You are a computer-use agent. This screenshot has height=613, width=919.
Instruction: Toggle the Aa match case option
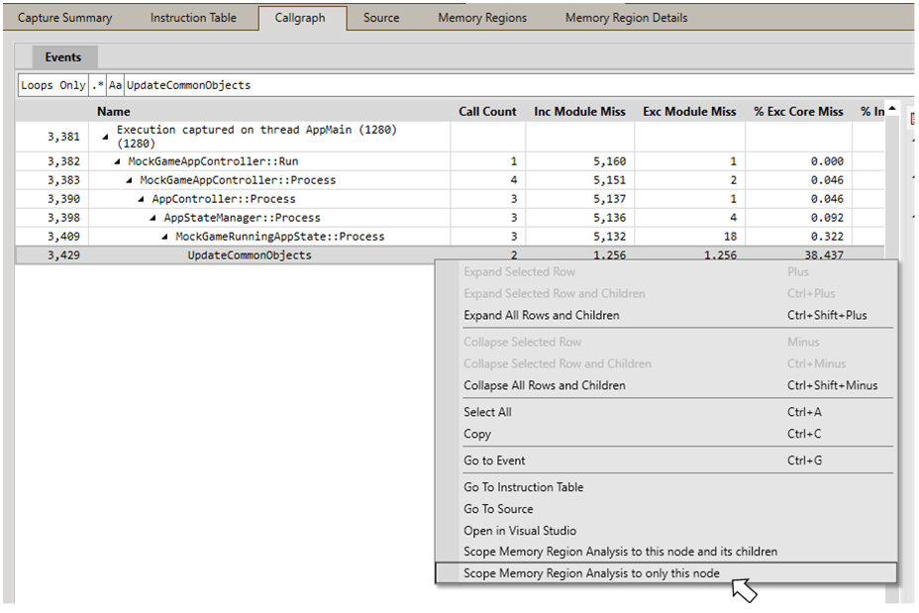point(115,85)
